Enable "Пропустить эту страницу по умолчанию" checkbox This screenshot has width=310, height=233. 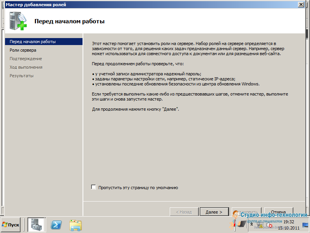coord(93,187)
